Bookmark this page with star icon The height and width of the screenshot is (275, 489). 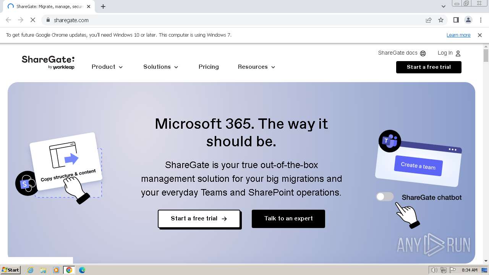(x=441, y=20)
